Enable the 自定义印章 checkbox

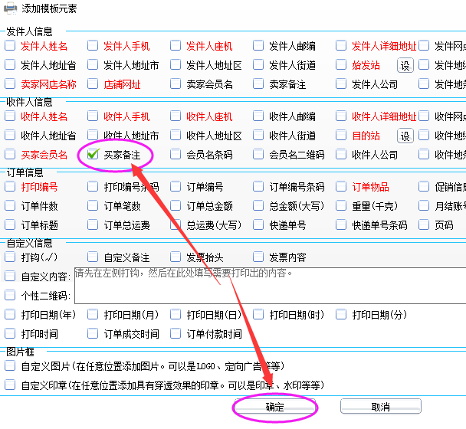click(x=10, y=385)
